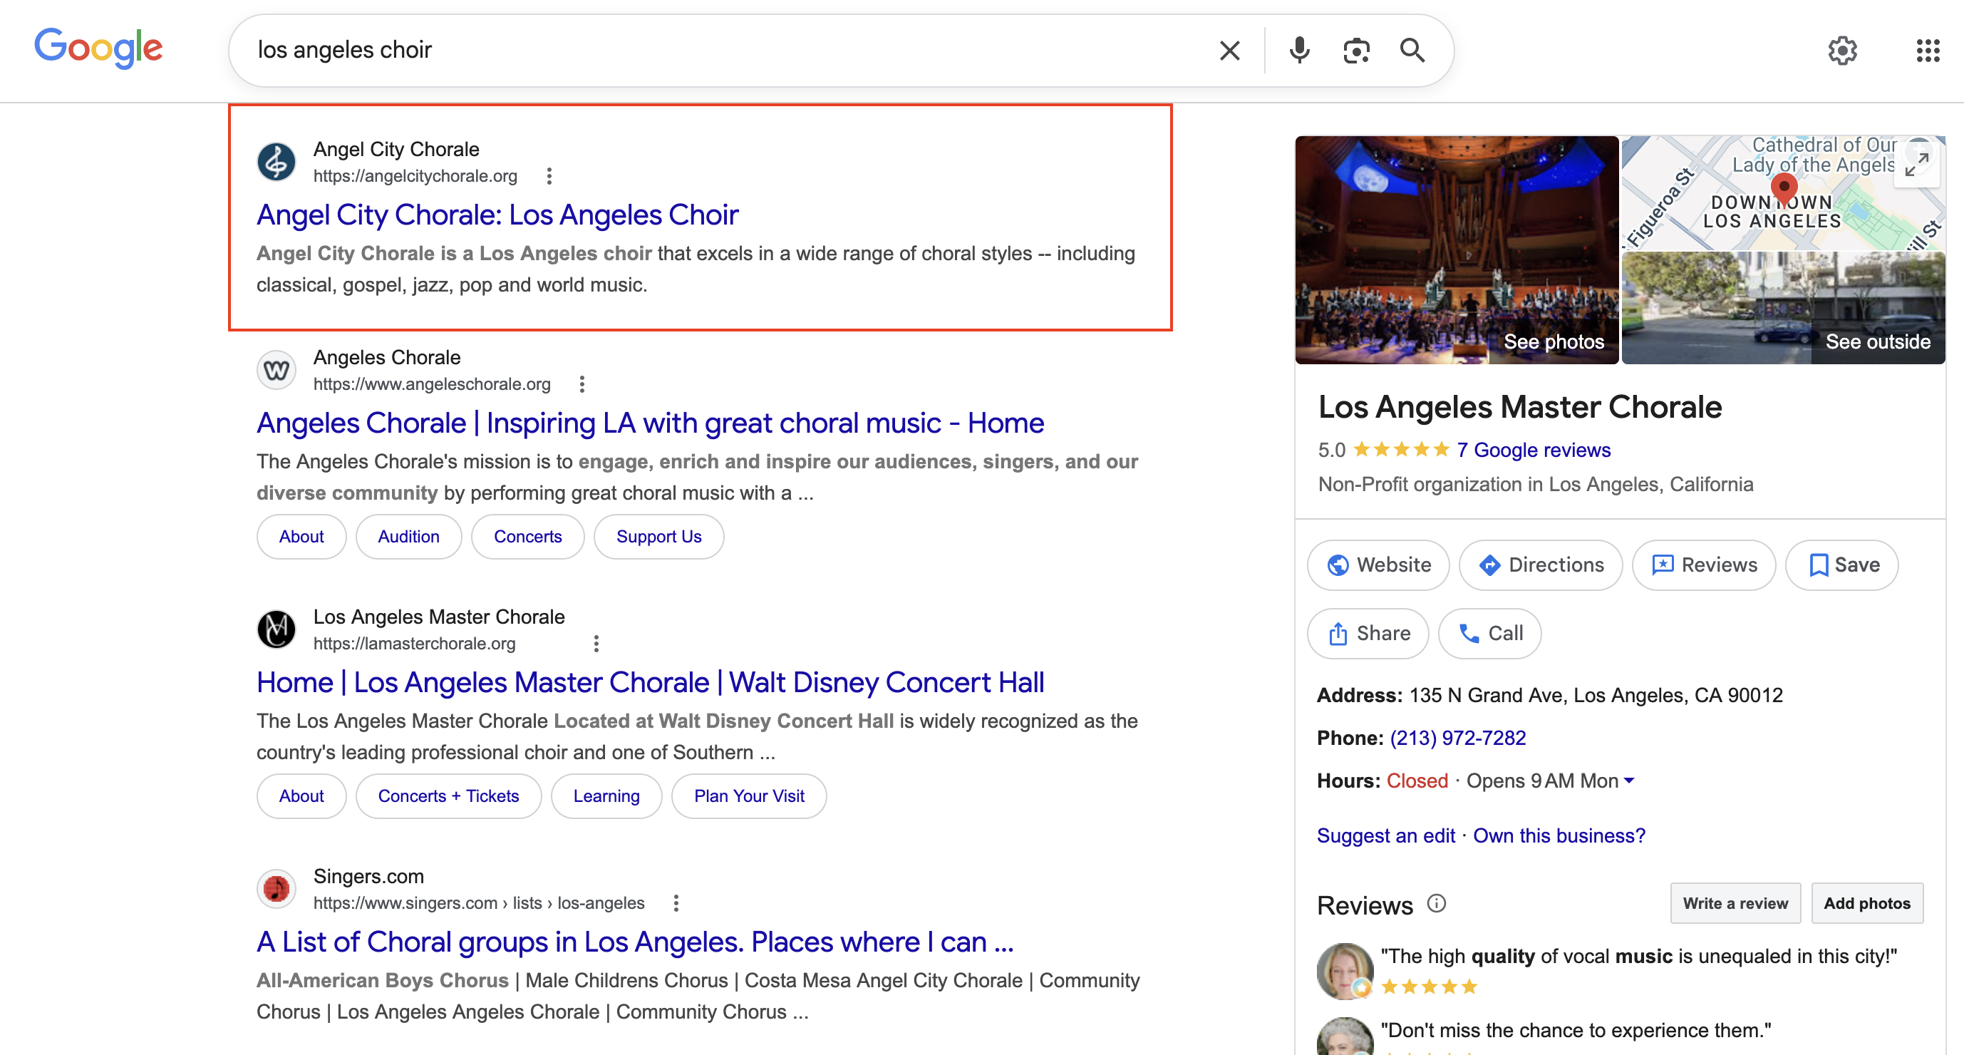Image resolution: width=1964 pixels, height=1055 pixels.
Task: Click Add photos button
Action: pos(1867,903)
